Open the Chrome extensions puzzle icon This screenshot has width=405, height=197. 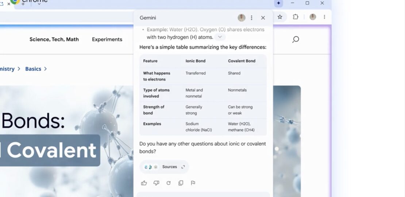click(x=296, y=17)
